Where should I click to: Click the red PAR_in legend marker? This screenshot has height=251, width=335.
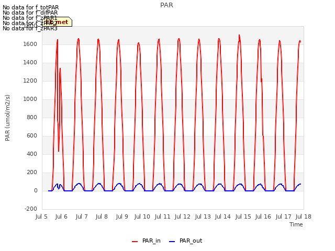(135, 242)
